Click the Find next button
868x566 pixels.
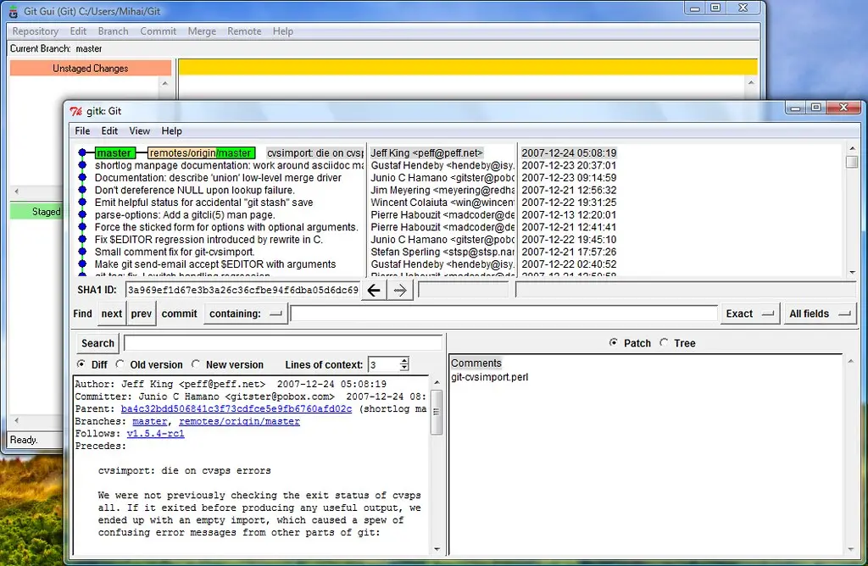coord(111,314)
